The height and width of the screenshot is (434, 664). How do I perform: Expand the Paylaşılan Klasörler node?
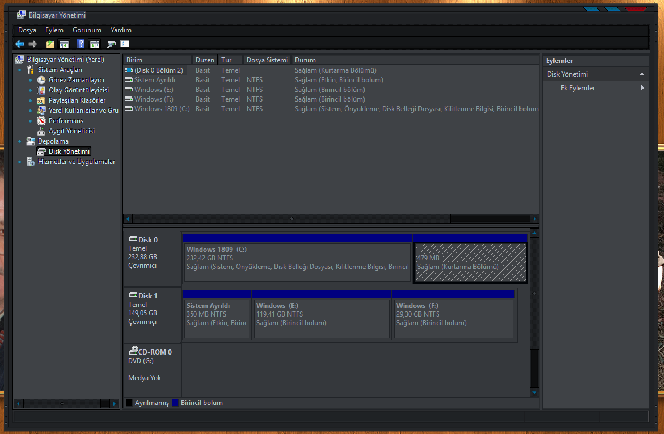[30, 101]
